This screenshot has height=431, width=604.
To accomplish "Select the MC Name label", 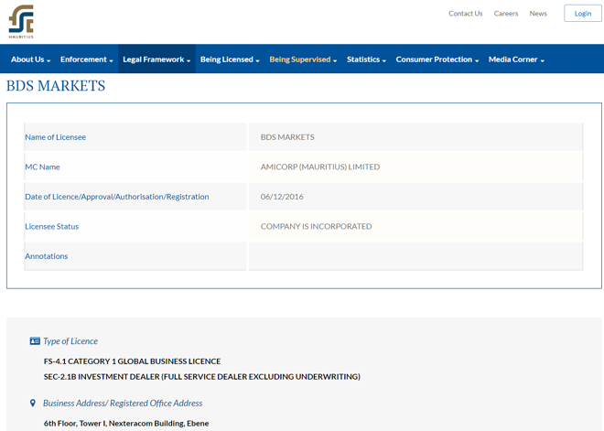I will (x=42, y=167).
